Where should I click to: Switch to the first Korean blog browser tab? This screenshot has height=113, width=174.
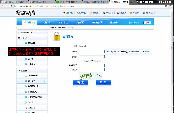tap(15, 2)
